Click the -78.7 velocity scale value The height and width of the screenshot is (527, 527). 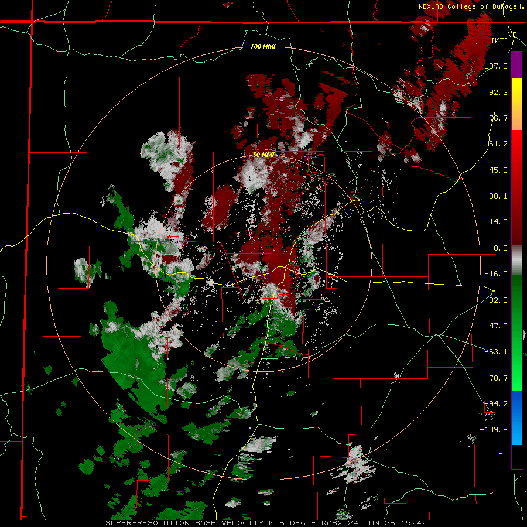(x=496, y=378)
